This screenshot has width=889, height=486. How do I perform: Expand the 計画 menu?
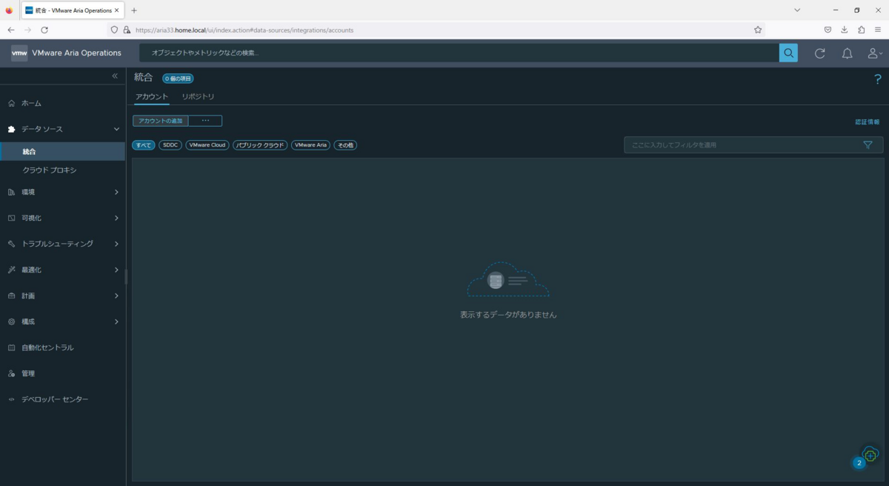(63, 296)
